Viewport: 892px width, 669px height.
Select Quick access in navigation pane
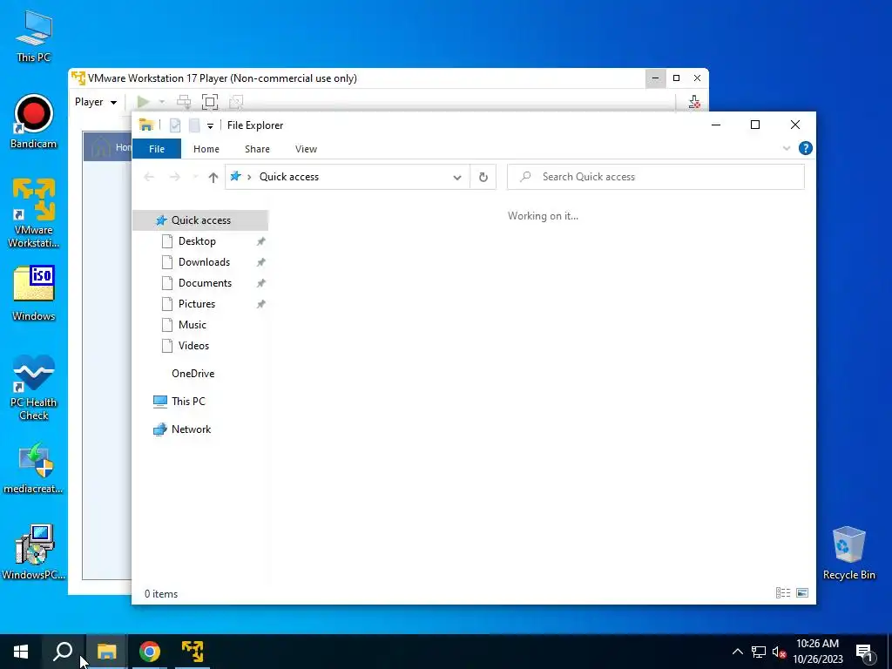click(x=200, y=220)
